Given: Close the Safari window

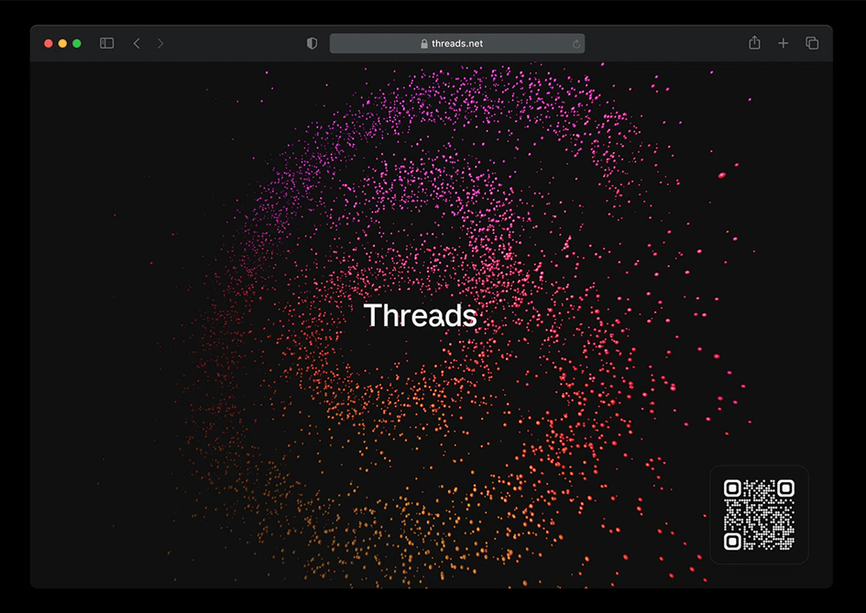Looking at the screenshot, I should 49,43.
